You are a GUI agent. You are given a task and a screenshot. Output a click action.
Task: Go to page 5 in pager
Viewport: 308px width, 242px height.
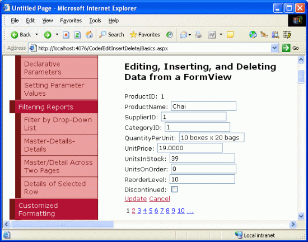pyautogui.click(x=151, y=211)
